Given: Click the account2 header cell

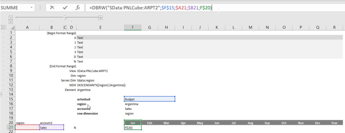Looking at the screenshot, I should (x=52, y=123).
